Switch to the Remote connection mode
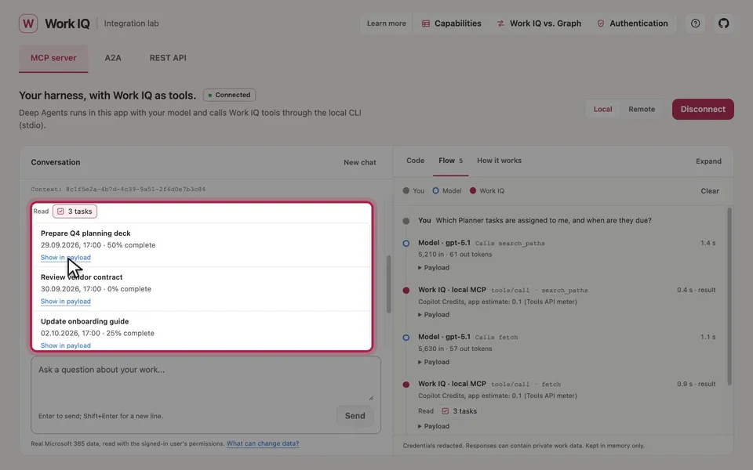 [x=642, y=110]
